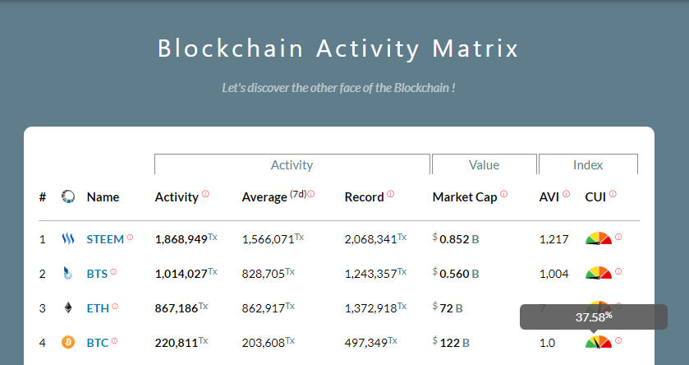The height and width of the screenshot is (365, 689).
Task: Open the ETH name link
Action: [x=97, y=308]
